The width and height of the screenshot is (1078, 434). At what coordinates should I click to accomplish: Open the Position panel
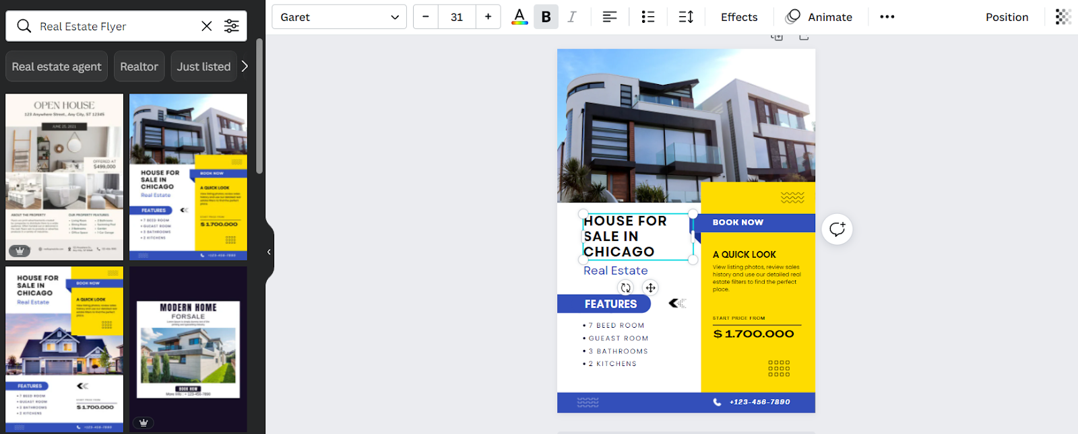click(1007, 17)
